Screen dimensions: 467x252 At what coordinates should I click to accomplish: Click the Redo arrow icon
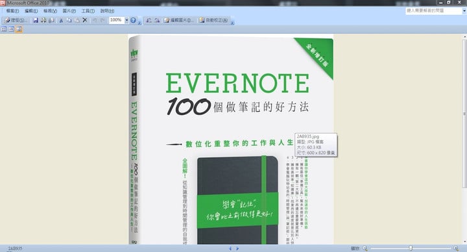tap(102, 20)
